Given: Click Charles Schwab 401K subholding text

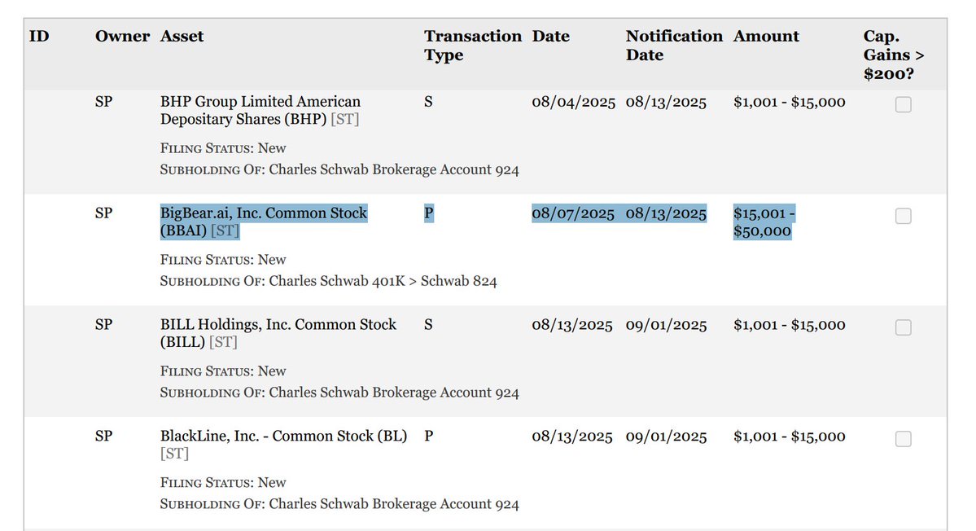Looking at the screenshot, I should coord(383,282).
